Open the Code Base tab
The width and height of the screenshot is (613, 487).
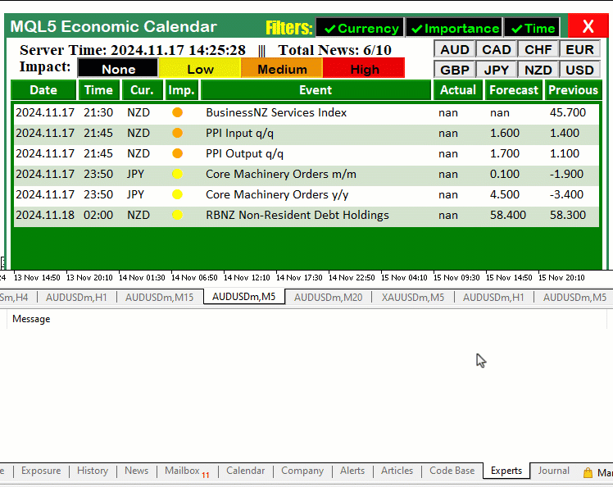tap(452, 471)
